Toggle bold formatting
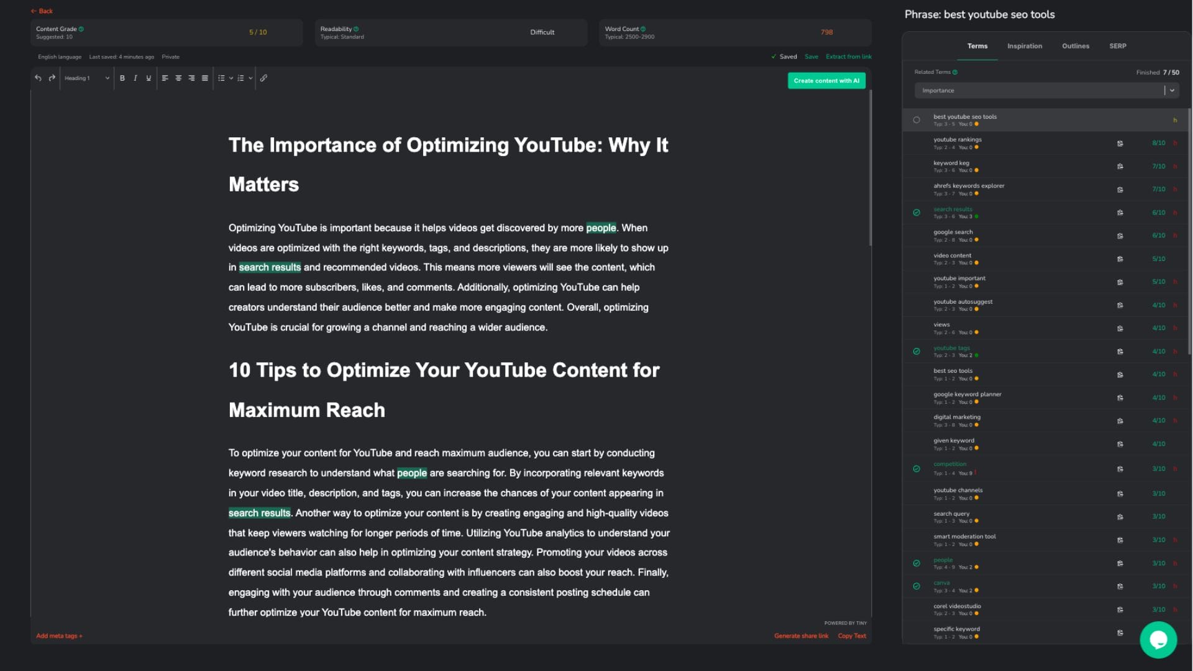Screen dimensions: 1193x671 [x=122, y=78]
